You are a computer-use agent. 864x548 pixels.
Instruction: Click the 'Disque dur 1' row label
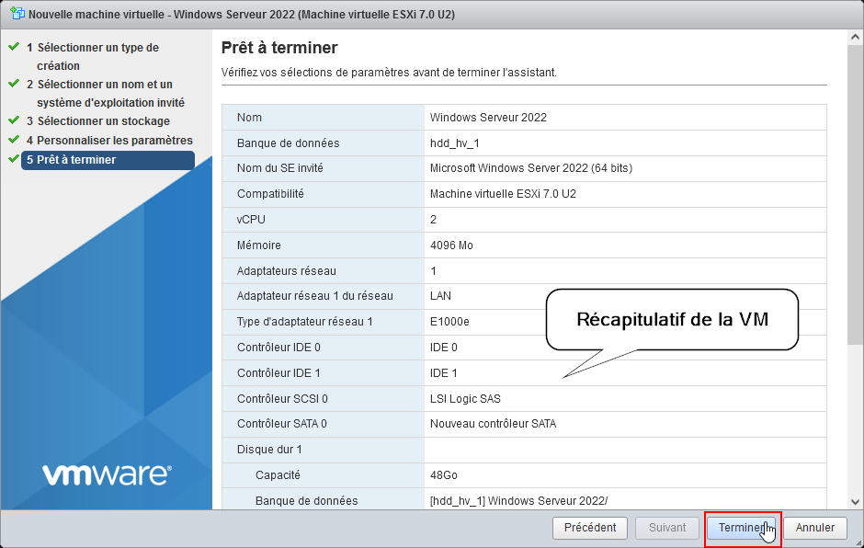pyautogui.click(x=269, y=450)
